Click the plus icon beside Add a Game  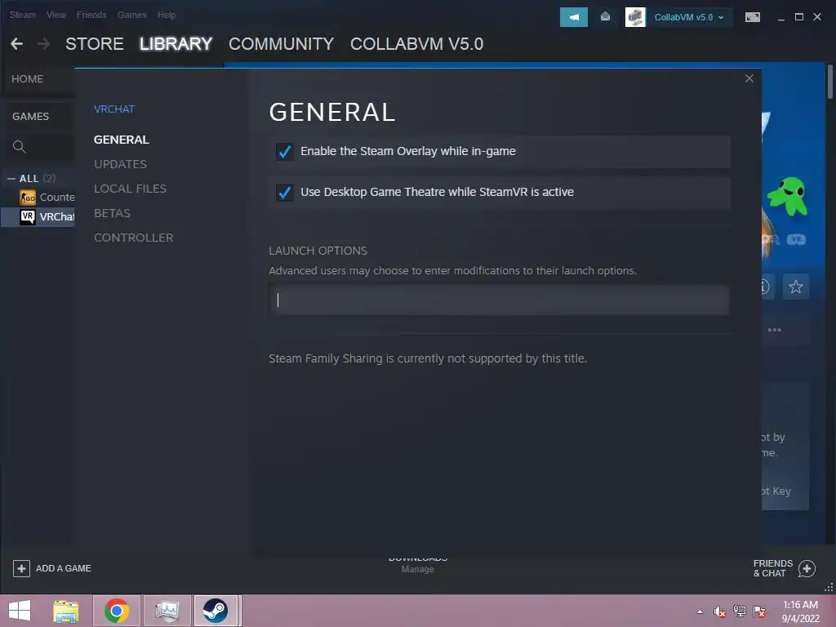(21, 568)
